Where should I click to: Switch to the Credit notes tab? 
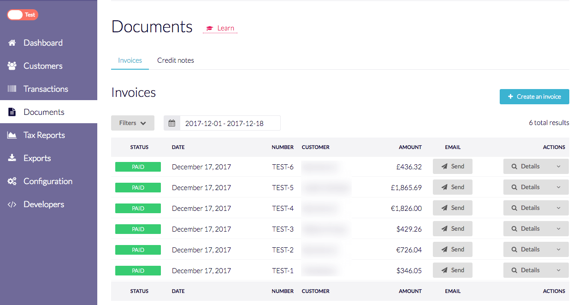pyautogui.click(x=176, y=60)
